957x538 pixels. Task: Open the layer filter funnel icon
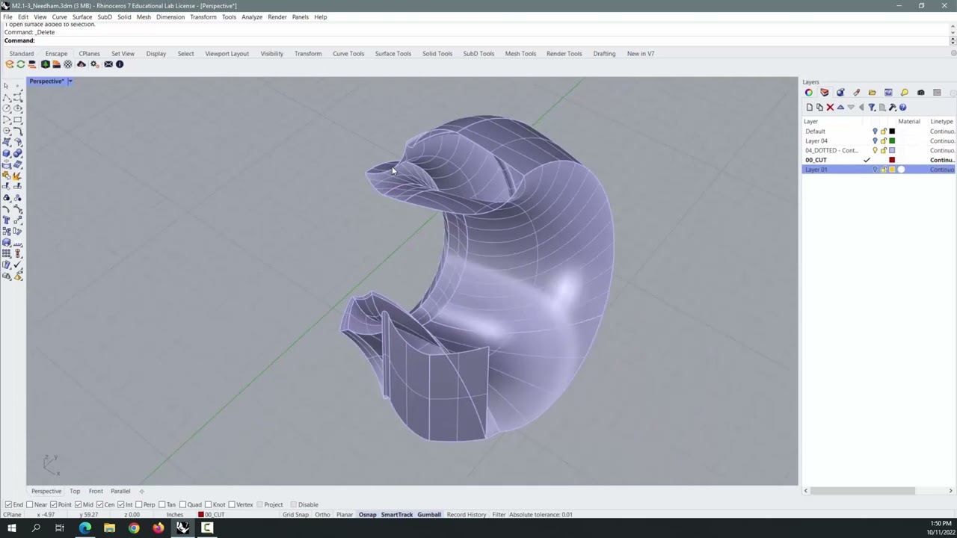tap(872, 108)
